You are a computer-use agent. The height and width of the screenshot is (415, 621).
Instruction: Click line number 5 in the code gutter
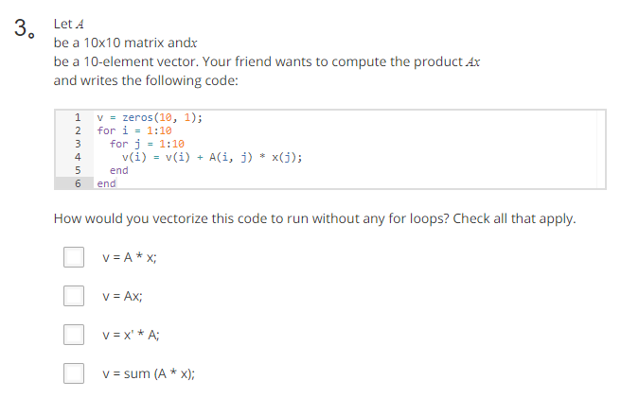[78, 170]
